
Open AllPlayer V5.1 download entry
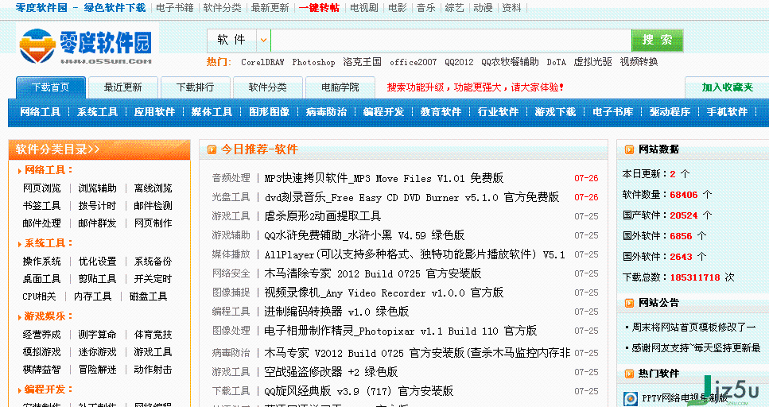pyautogui.click(x=414, y=254)
